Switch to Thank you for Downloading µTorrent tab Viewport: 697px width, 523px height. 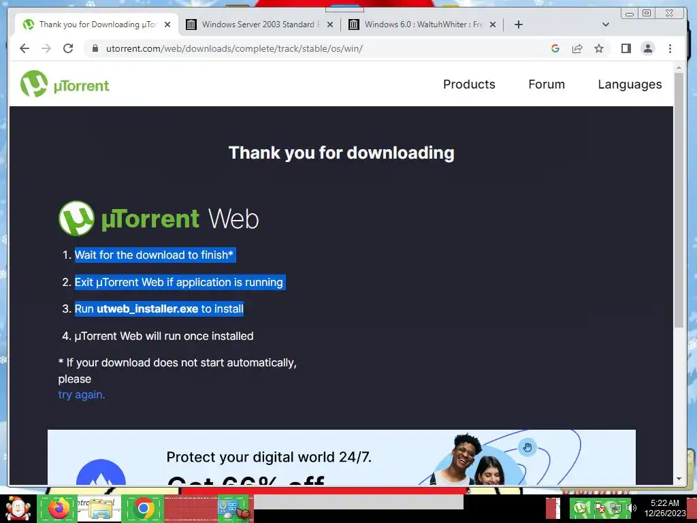[97, 25]
